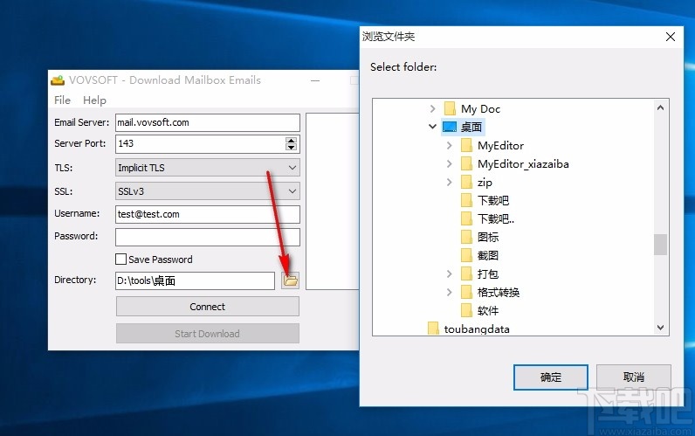695x436 pixels.
Task: Close the 浏览文件夹 dialog
Action: (x=671, y=37)
